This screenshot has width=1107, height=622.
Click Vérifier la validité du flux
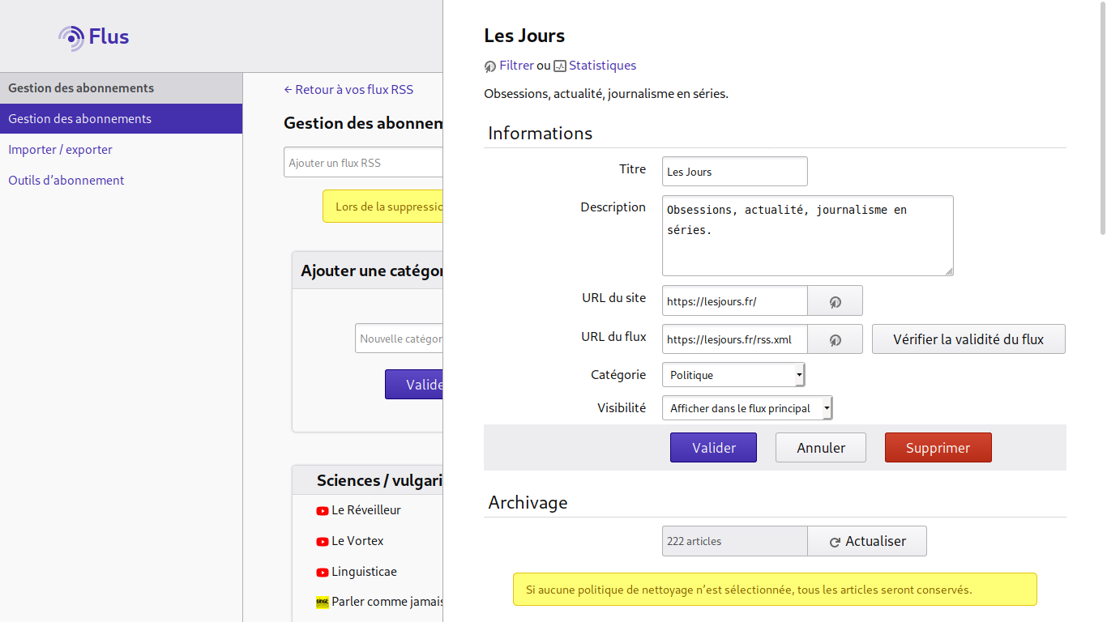968,339
